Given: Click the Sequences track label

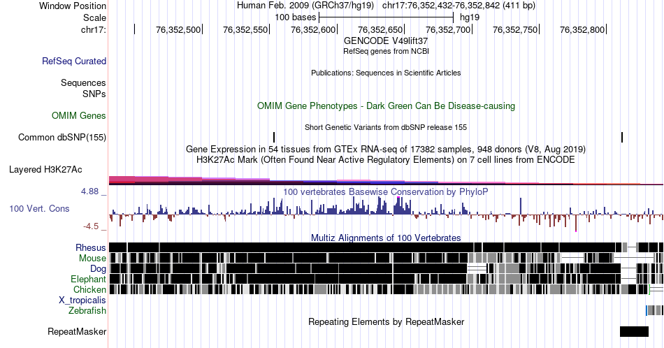Looking at the screenshot, I should click(x=83, y=82).
